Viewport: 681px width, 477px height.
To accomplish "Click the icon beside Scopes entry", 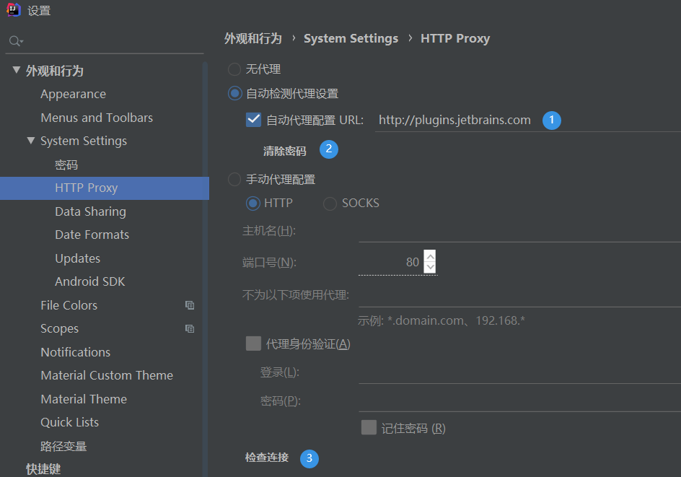I will pos(189,328).
